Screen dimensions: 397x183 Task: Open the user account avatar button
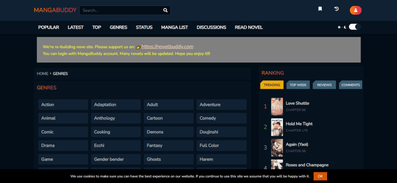pos(356,10)
